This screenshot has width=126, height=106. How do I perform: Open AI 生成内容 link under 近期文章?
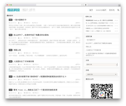[101, 54]
